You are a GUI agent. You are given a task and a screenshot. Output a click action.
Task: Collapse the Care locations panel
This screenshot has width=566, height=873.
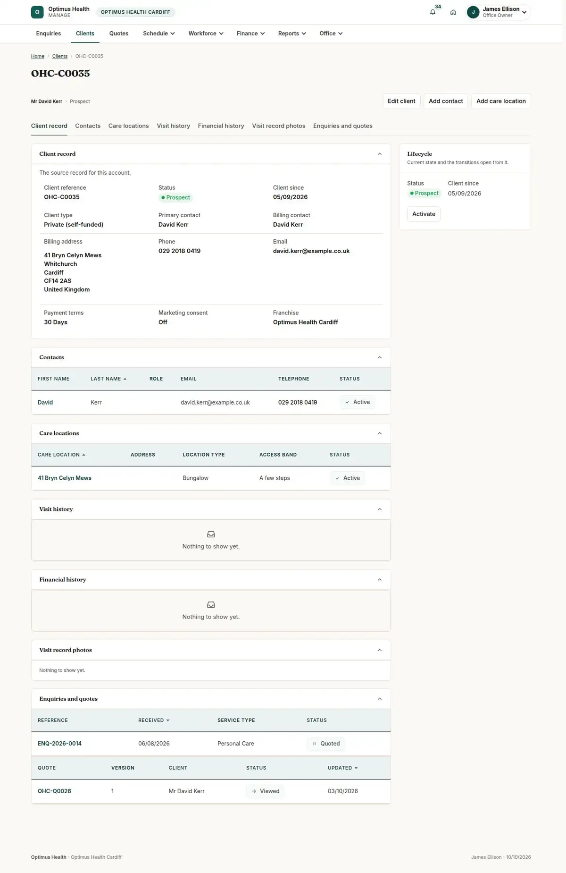coord(380,433)
